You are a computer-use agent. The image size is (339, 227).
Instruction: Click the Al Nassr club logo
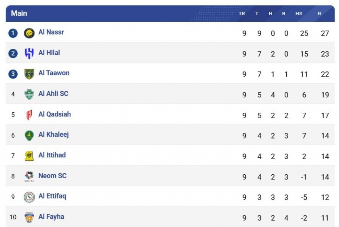(29, 33)
